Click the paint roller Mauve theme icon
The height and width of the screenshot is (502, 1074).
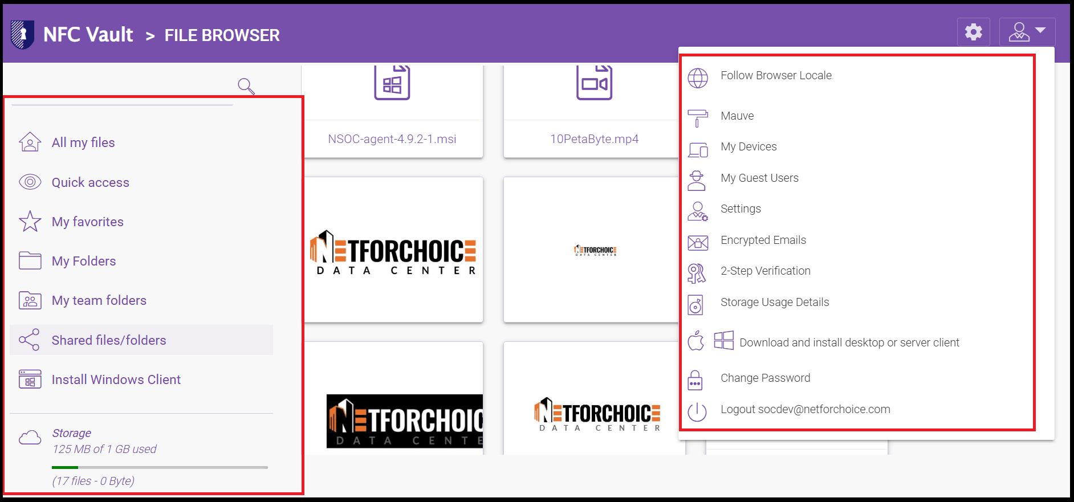click(x=697, y=118)
